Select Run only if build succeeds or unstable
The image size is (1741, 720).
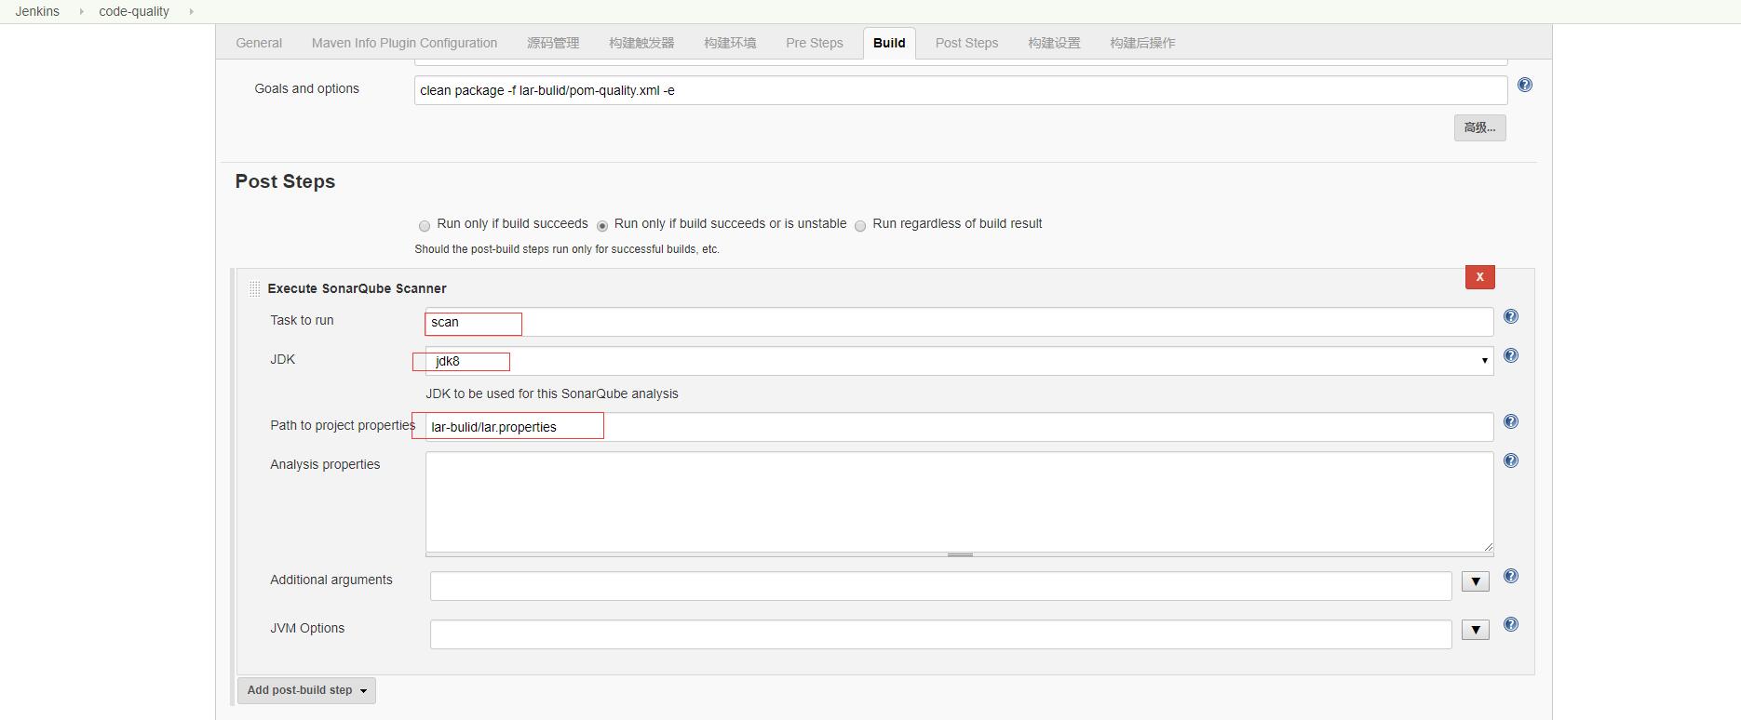tap(602, 225)
